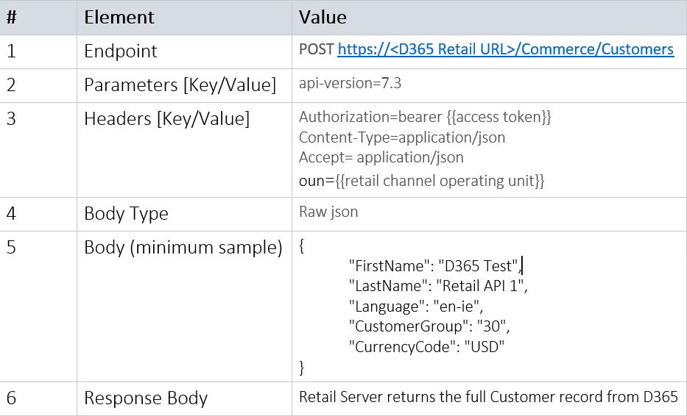Select 'Accept= application/json' header line
Screen dimensions: 687x416
pyautogui.click(x=381, y=157)
